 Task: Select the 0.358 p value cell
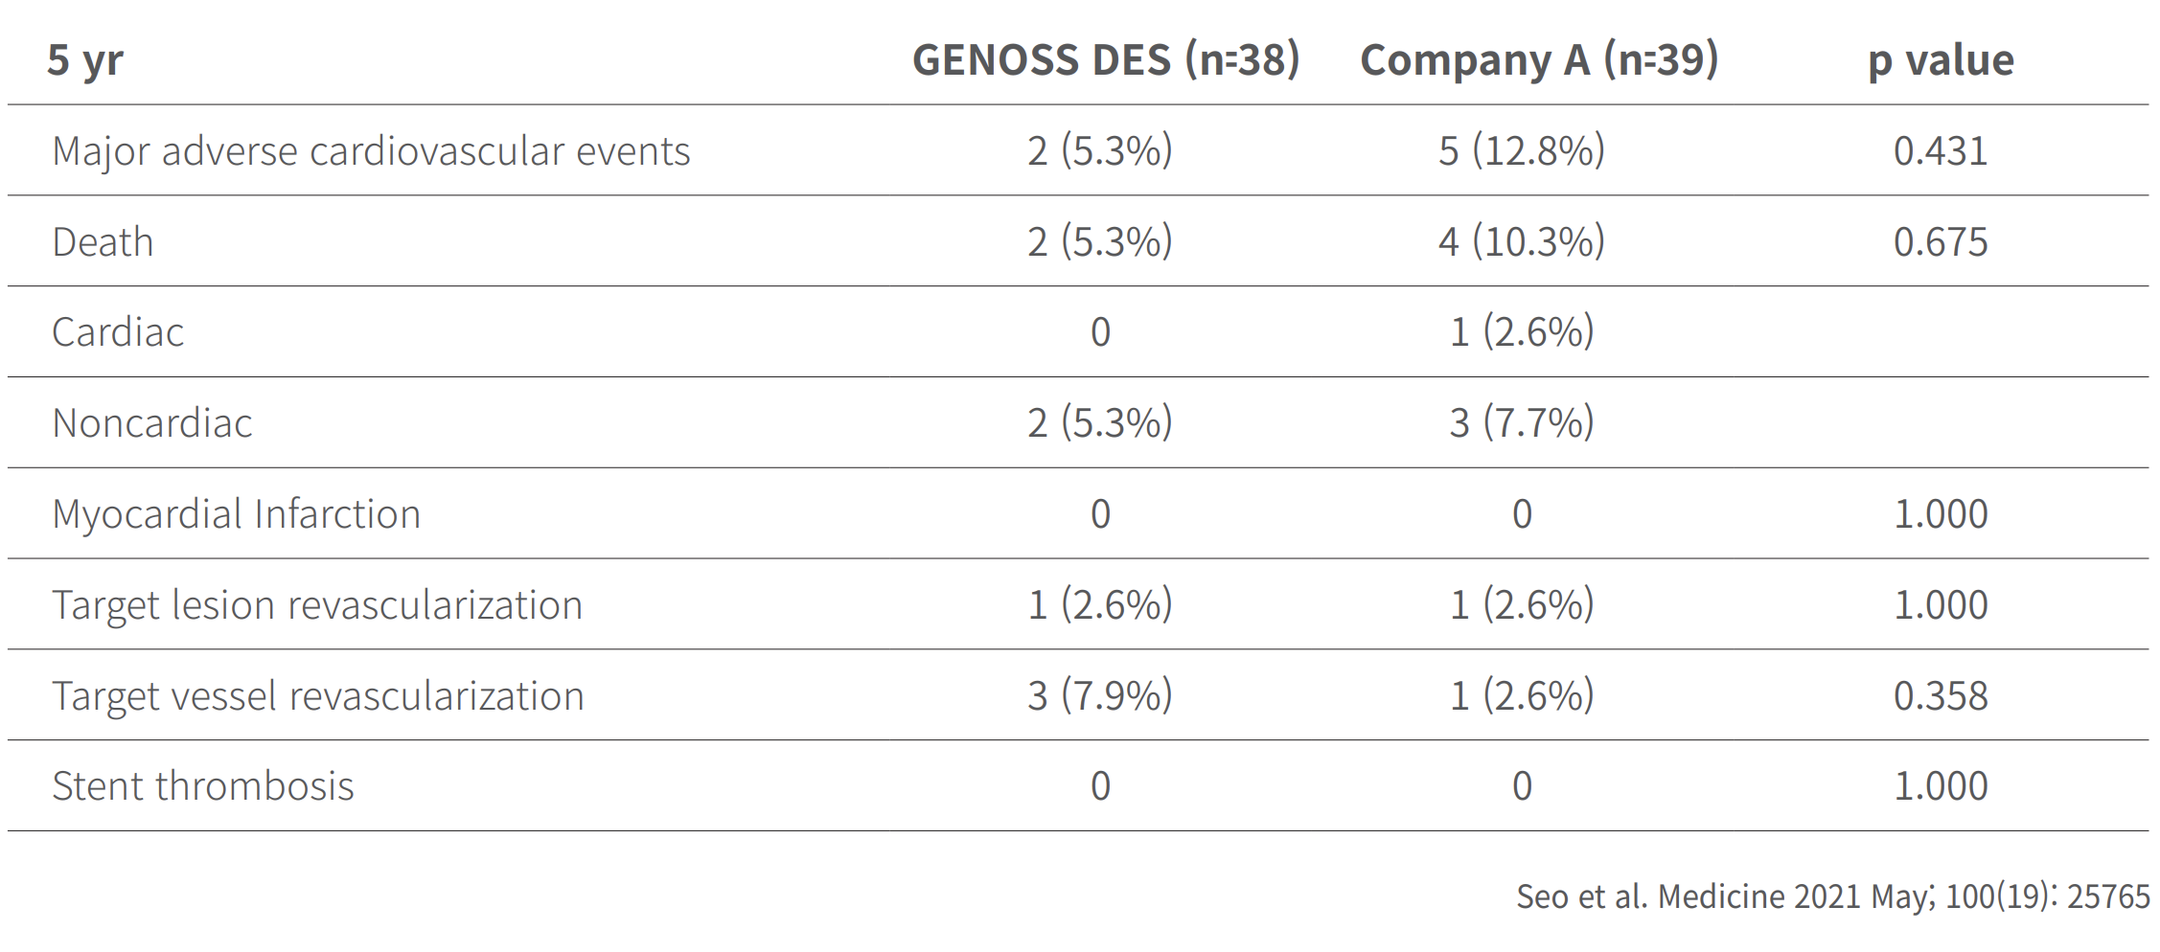pyautogui.click(x=1941, y=696)
